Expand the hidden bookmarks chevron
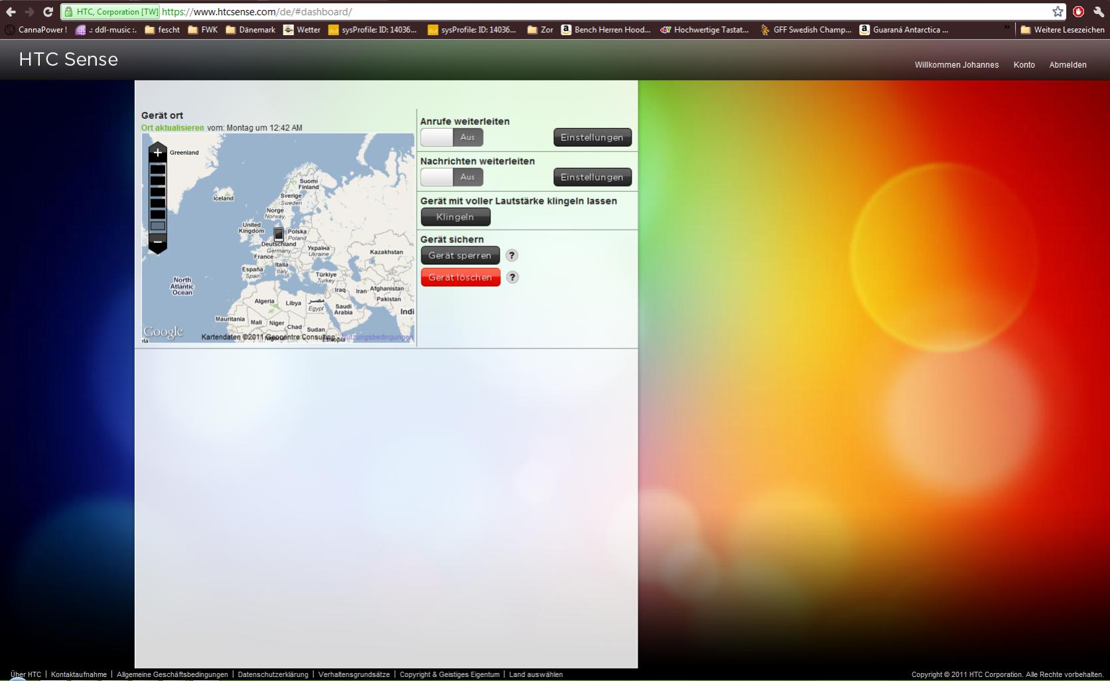1110x681 pixels. [x=1006, y=29]
